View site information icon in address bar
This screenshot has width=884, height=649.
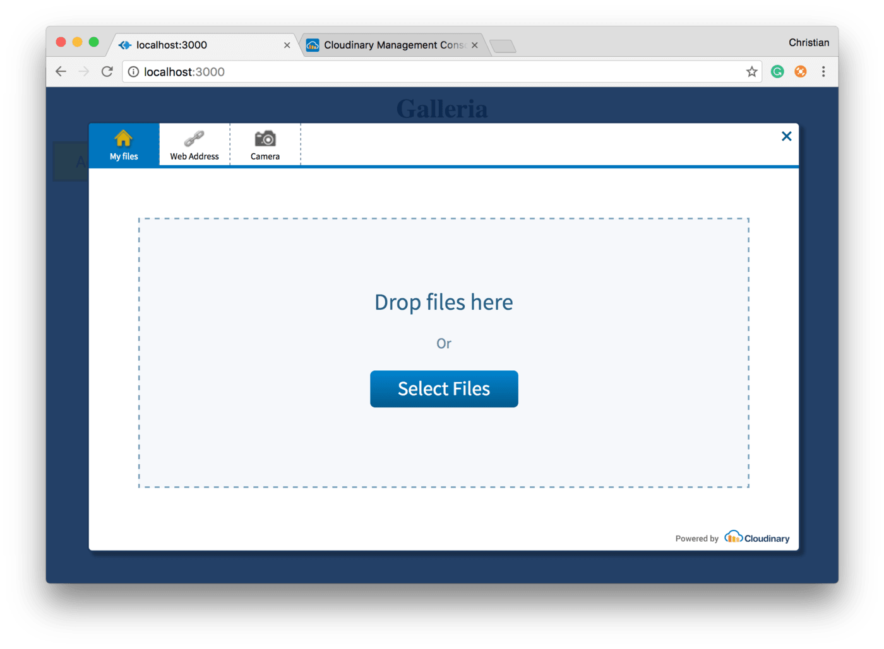pyautogui.click(x=133, y=72)
